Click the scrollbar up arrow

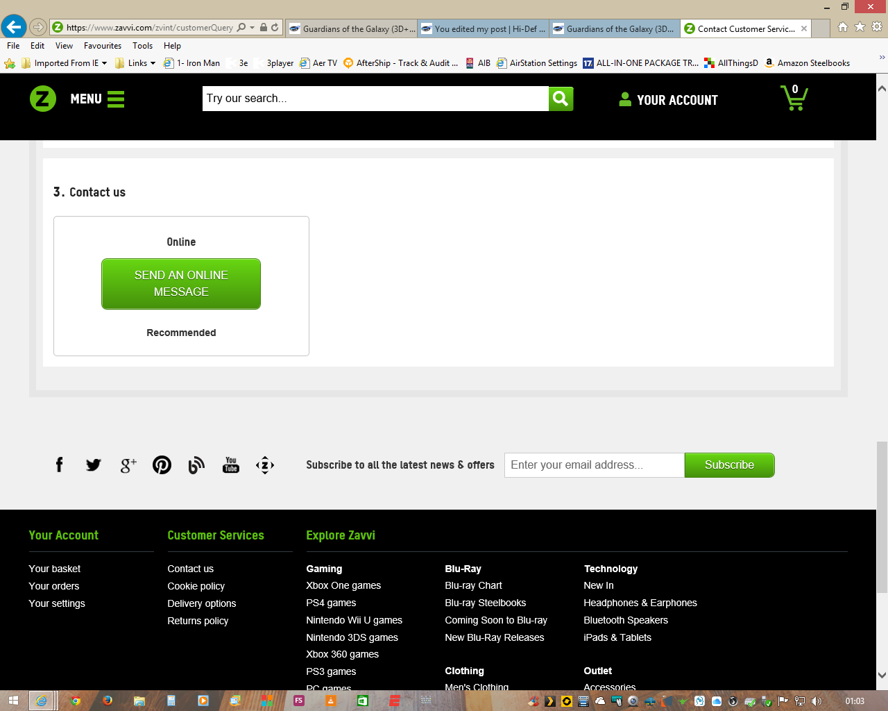click(x=882, y=89)
